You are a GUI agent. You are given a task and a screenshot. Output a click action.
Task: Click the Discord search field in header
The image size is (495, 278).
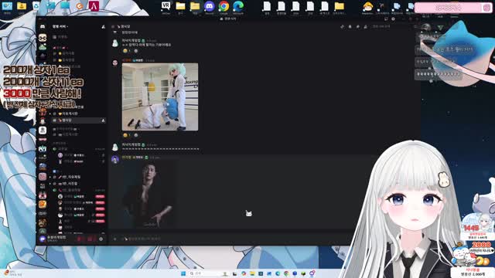[x=391, y=27]
